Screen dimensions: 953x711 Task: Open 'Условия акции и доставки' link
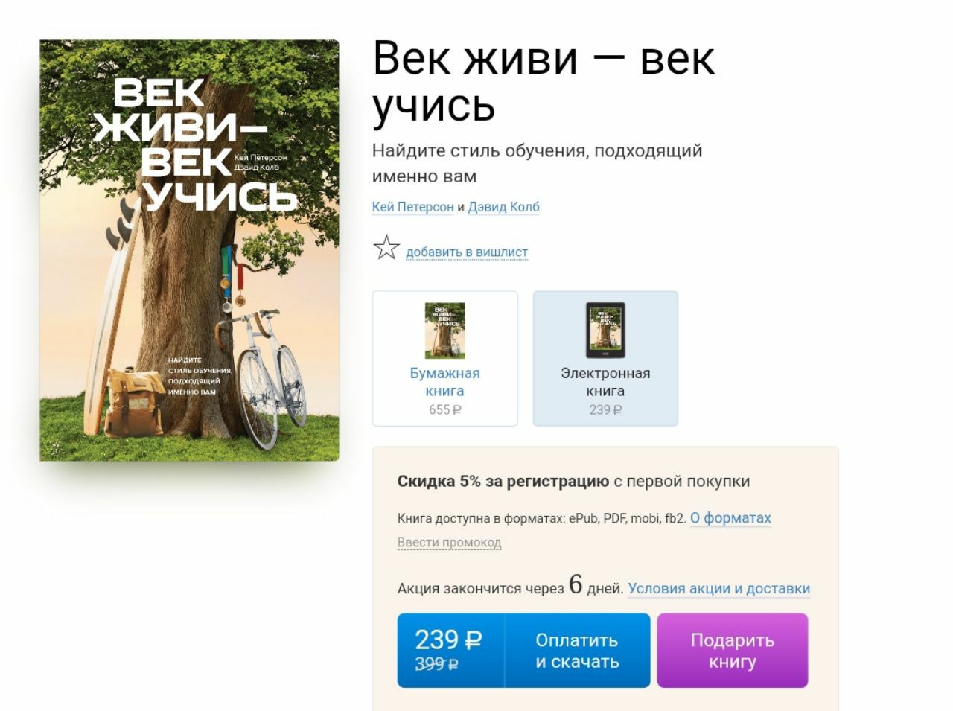point(718,588)
